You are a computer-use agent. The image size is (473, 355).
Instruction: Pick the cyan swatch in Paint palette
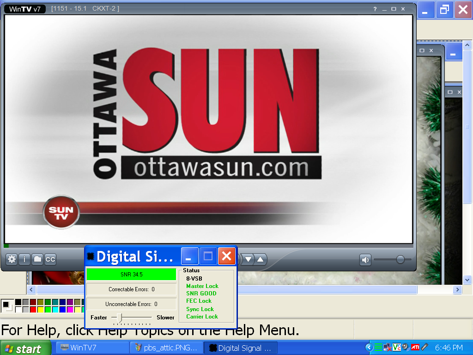[55, 309]
